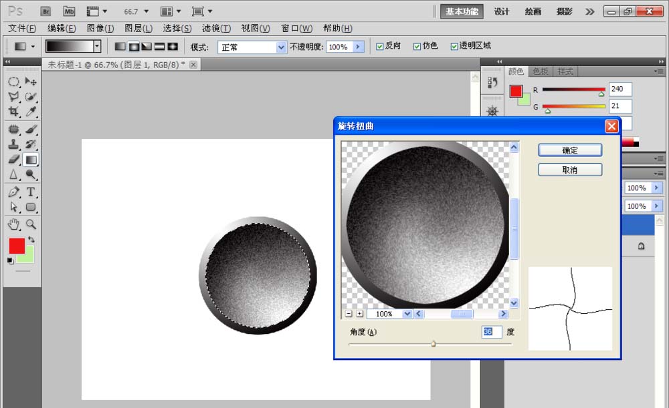This screenshot has height=408, width=669.
Task: Select the Crop tool
Action: [13, 112]
